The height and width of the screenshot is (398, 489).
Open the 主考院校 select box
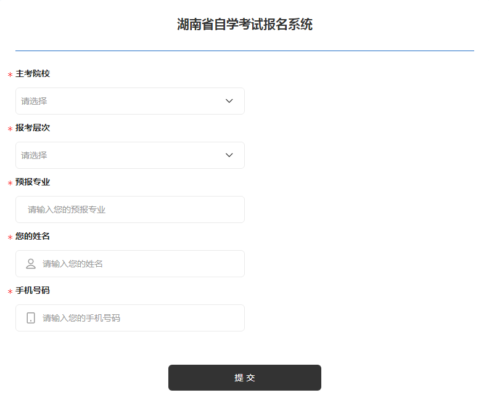point(123,101)
